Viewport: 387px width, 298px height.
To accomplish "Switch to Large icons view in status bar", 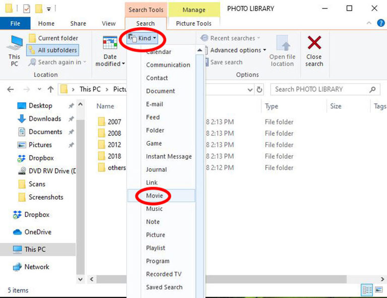I will point(379,289).
